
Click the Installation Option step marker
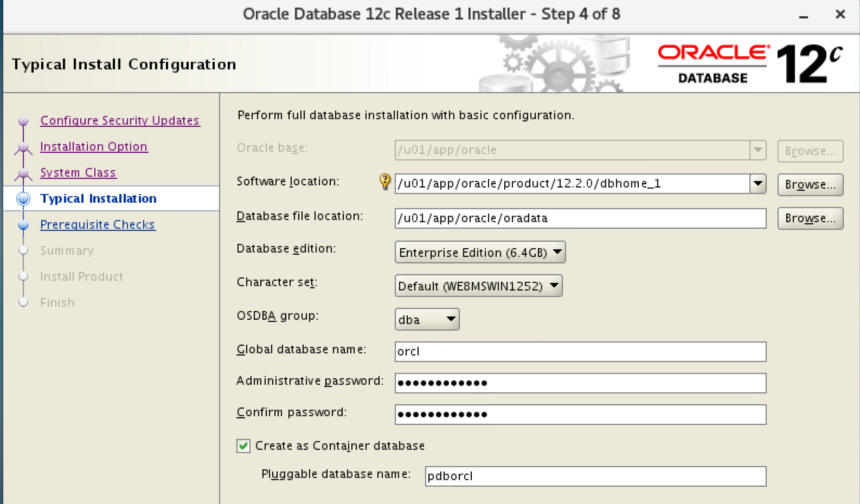tap(23, 147)
